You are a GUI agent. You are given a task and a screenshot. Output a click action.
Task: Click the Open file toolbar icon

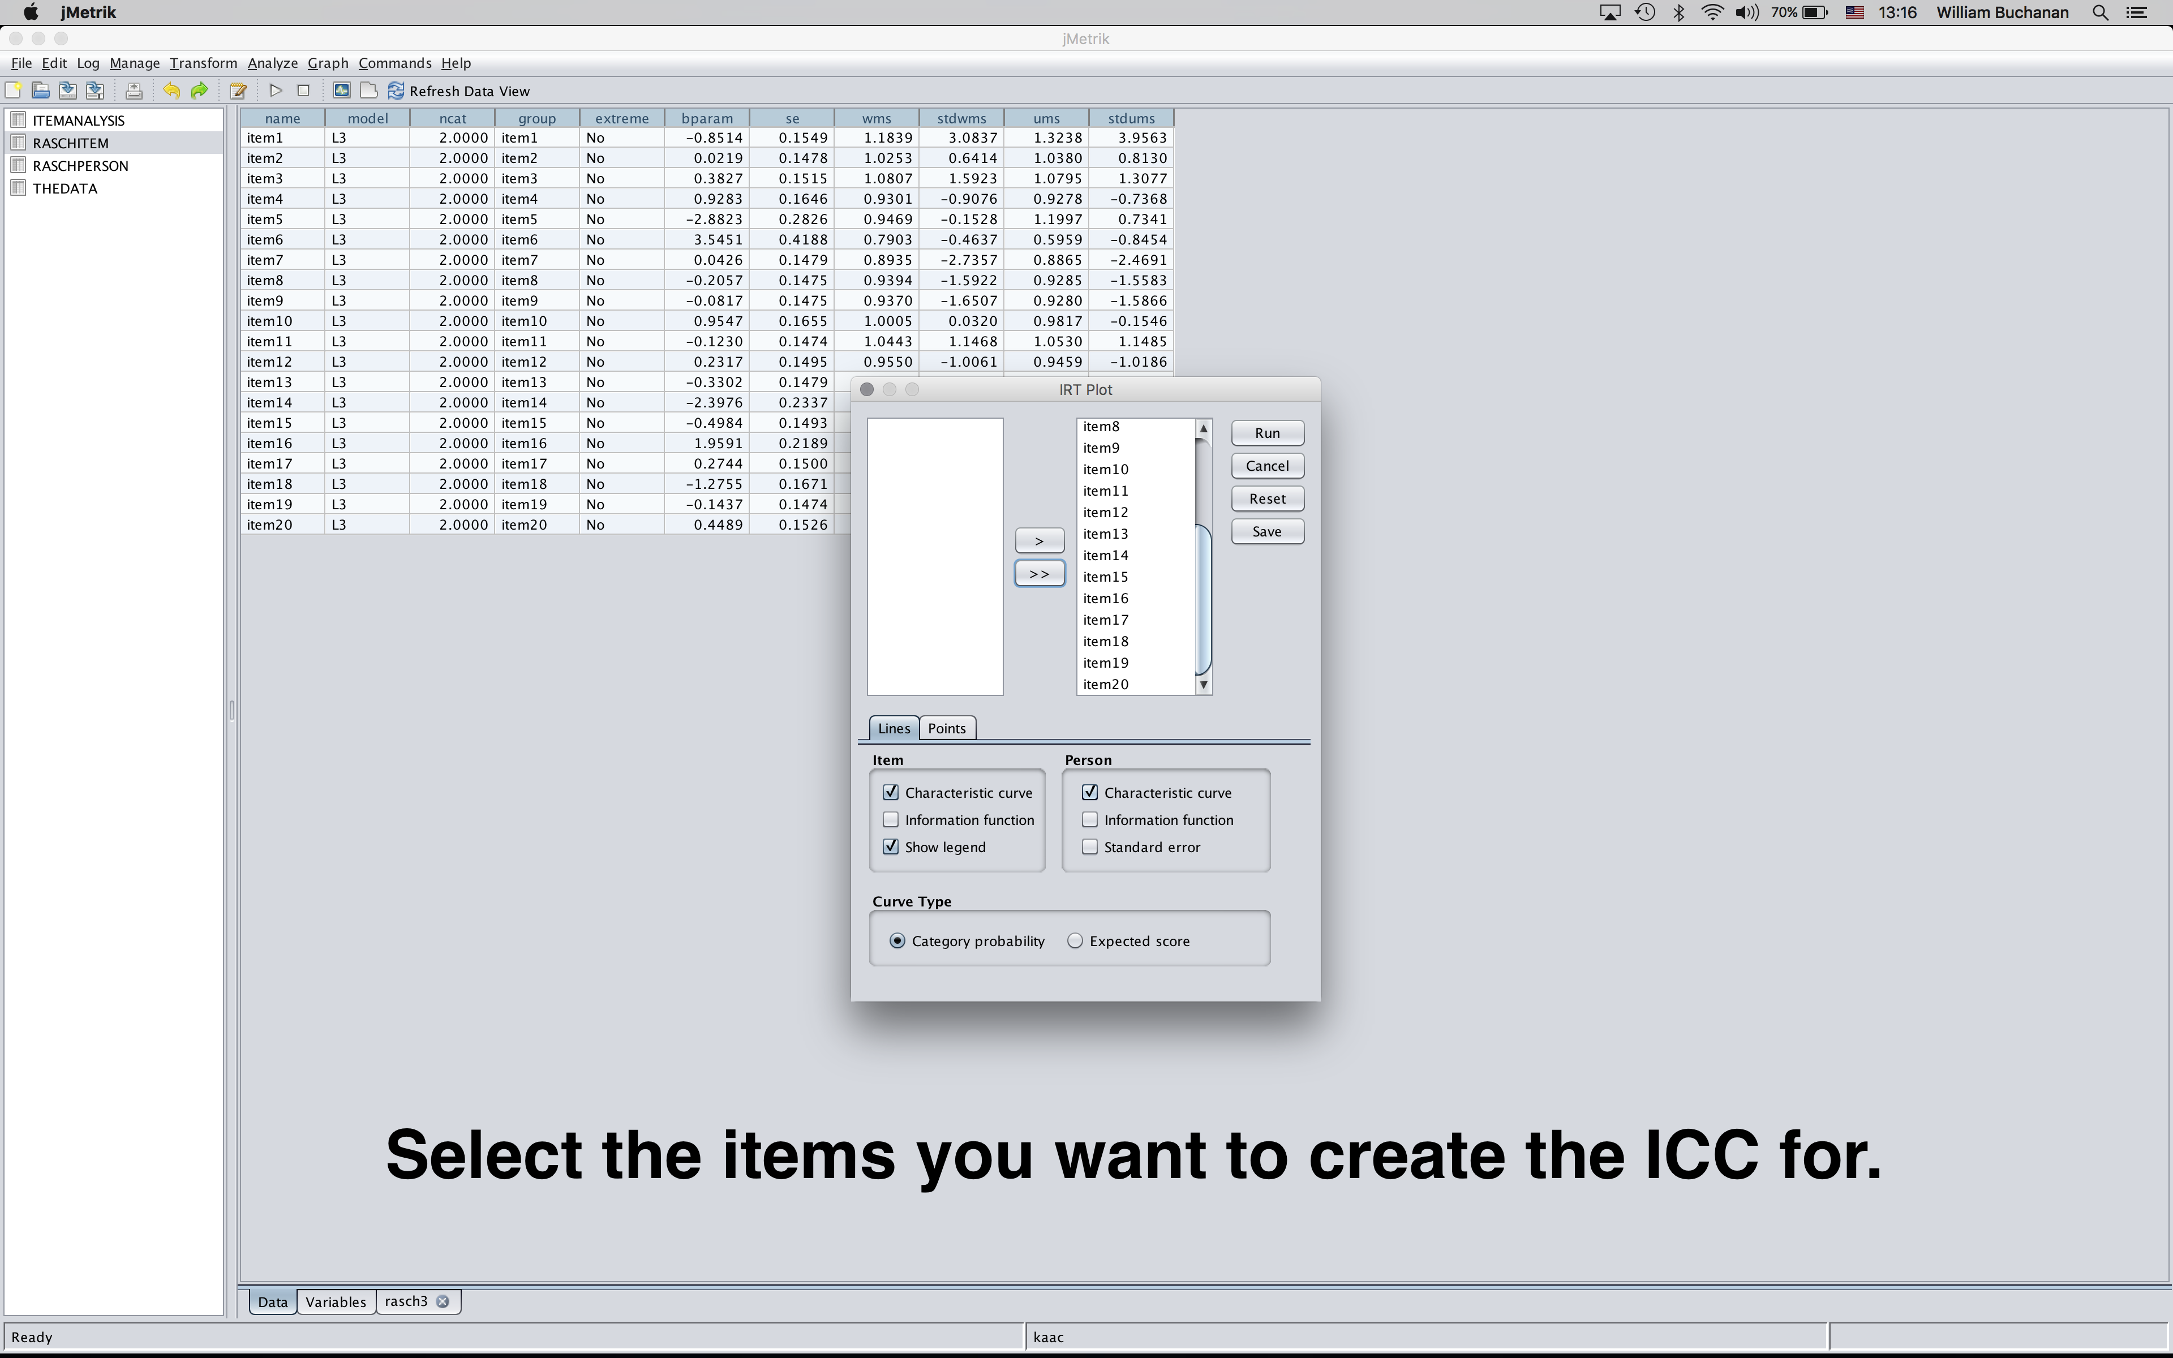click(40, 91)
